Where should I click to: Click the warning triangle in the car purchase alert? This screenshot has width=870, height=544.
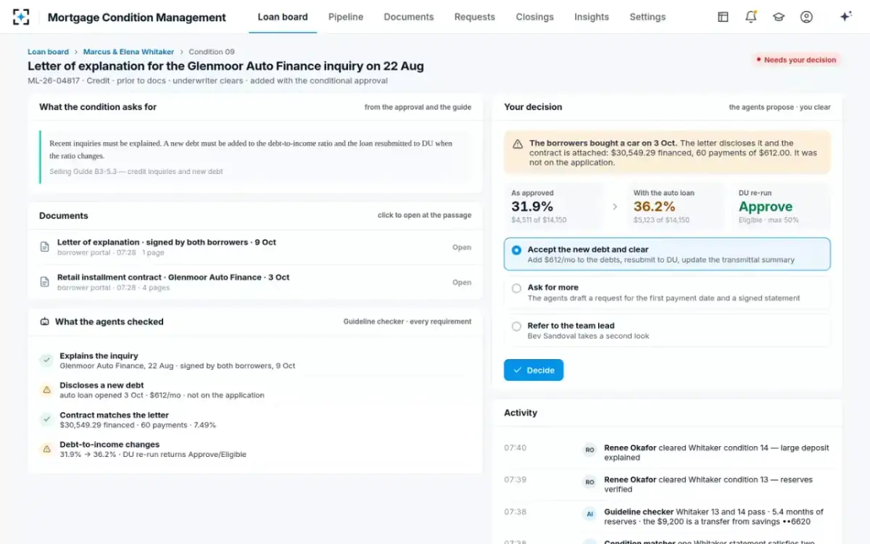tap(518, 144)
